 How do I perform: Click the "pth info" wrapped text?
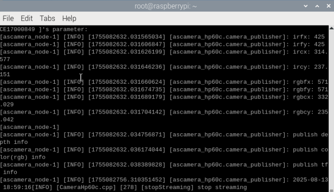click(14, 142)
